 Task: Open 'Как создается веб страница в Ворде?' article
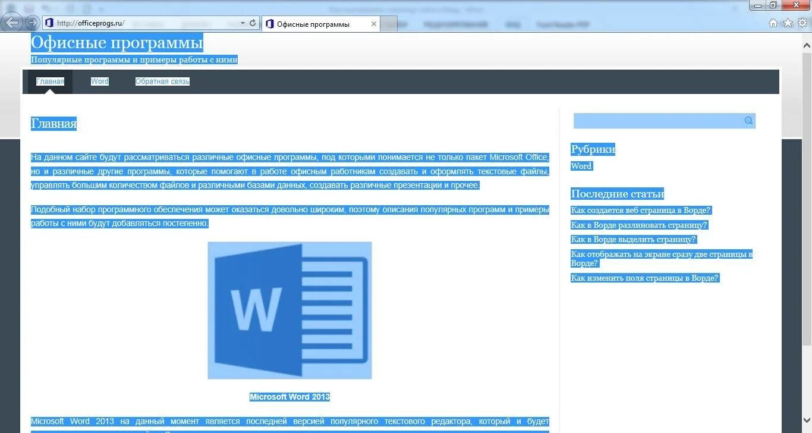tap(641, 210)
